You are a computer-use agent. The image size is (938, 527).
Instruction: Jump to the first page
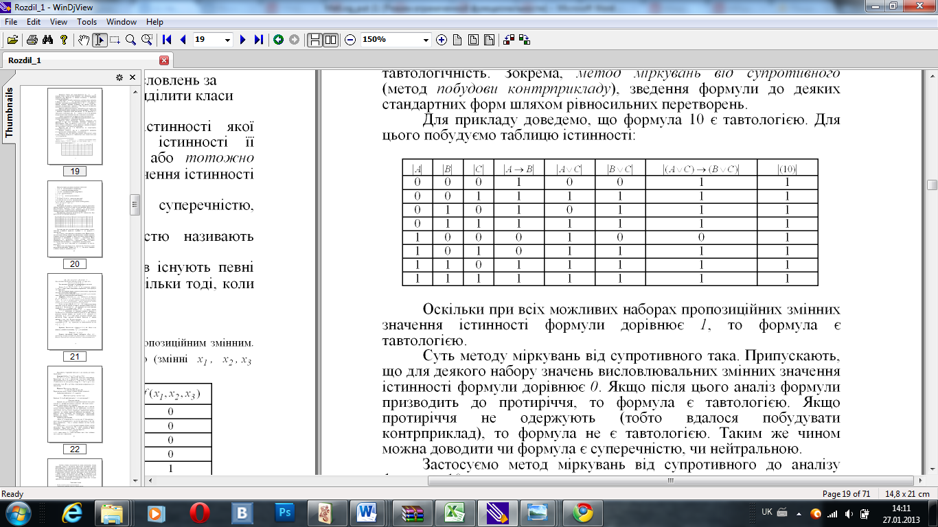[x=167, y=40]
